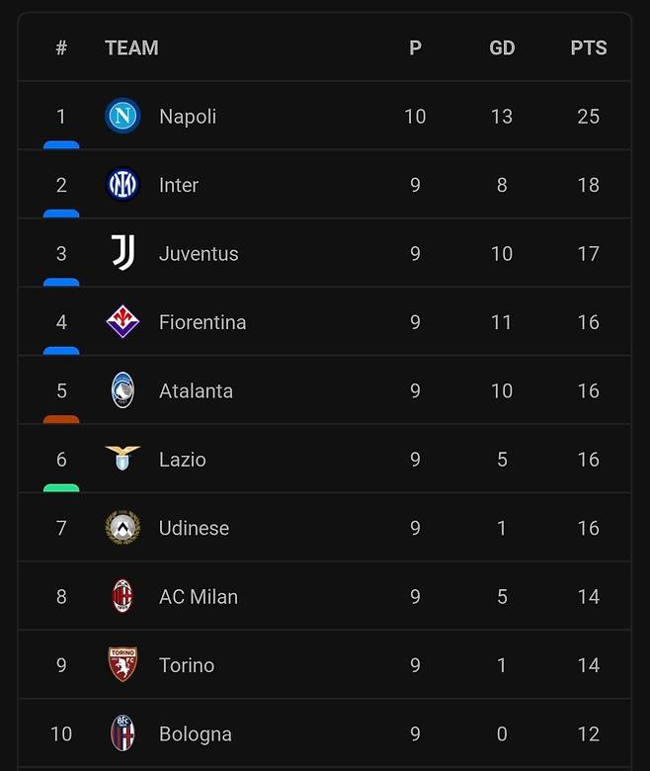Click the Fiorentina club crest icon
The image size is (650, 771).
point(122,322)
